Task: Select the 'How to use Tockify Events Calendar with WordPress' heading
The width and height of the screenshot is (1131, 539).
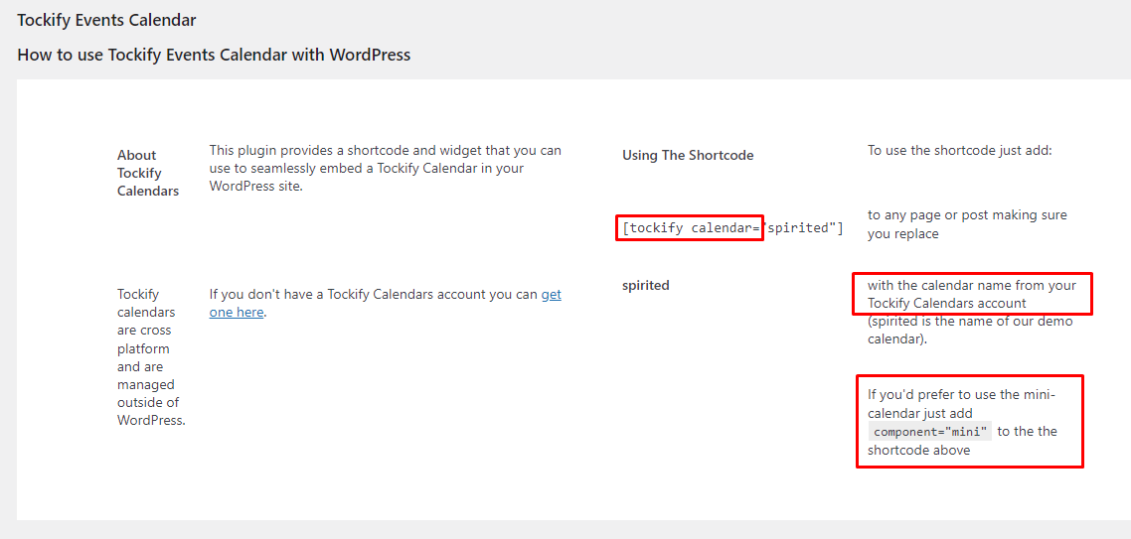Action: [x=214, y=55]
